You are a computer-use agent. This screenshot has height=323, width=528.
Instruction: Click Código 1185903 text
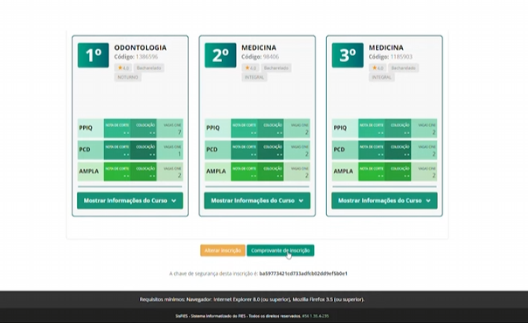coord(390,57)
